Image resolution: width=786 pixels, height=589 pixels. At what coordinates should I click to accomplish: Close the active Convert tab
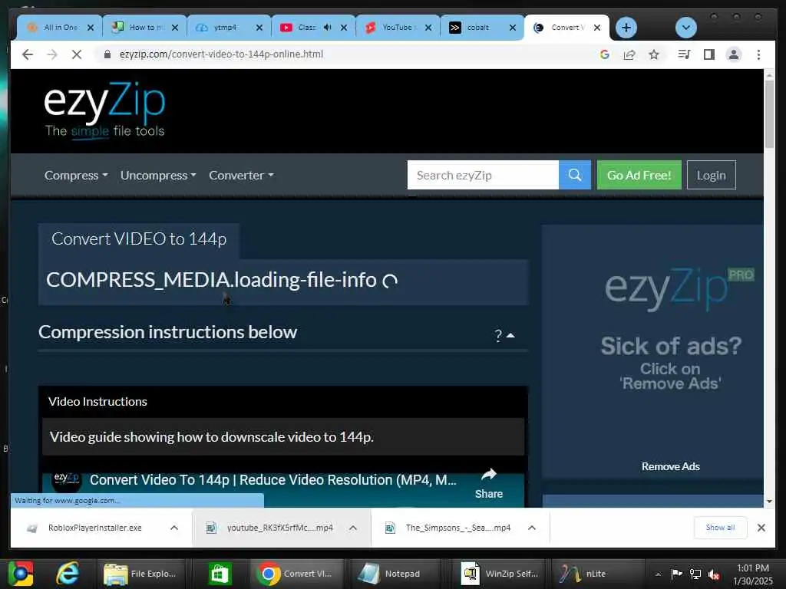(597, 28)
